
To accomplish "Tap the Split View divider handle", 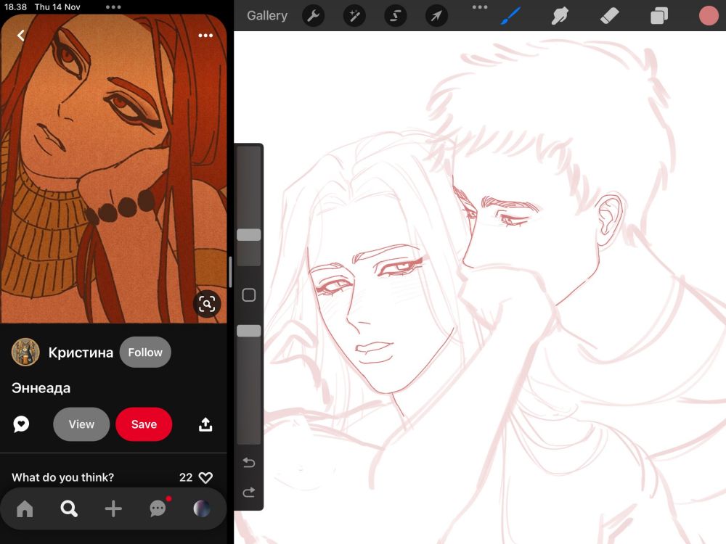I will click(x=230, y=272).
